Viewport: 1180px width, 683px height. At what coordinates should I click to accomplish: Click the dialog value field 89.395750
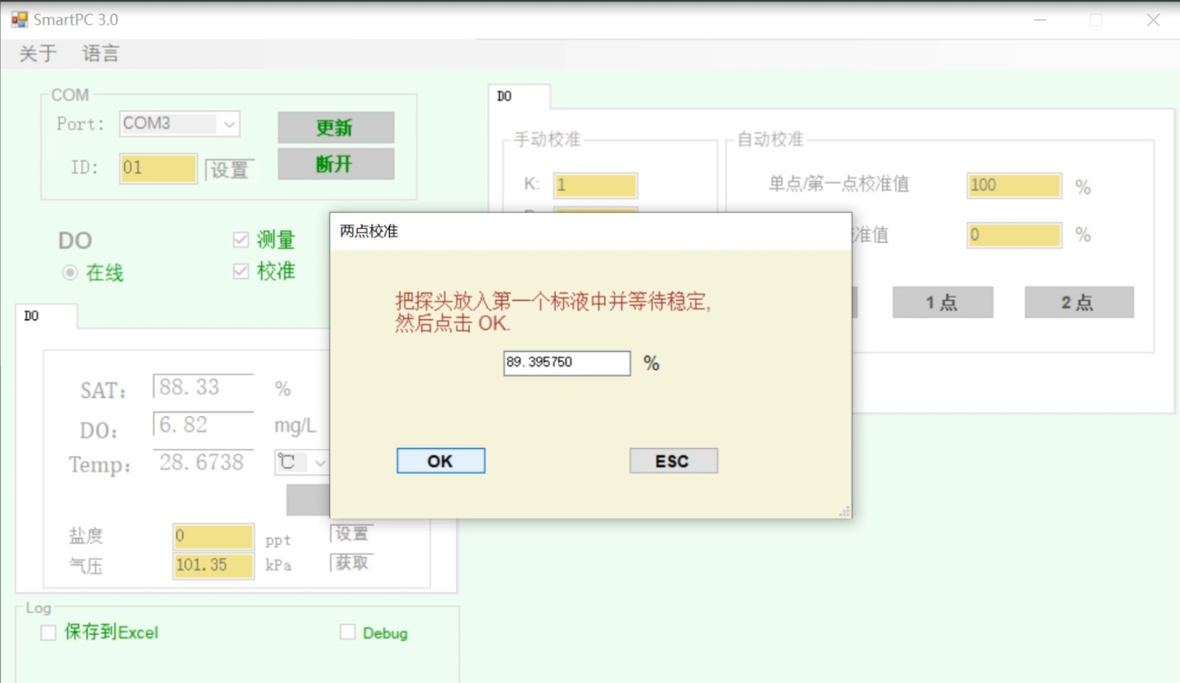tap(567, 363)
